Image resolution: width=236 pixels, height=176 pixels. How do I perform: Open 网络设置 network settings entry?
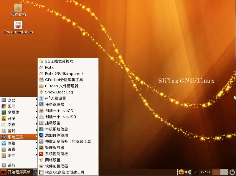68,160
